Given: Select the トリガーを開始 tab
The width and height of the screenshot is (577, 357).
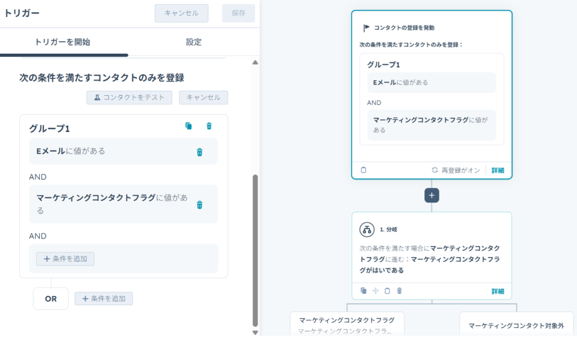Looking at the screenshot, I should click(63, 42).
